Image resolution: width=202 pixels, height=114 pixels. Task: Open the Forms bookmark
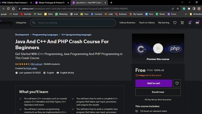172,14
